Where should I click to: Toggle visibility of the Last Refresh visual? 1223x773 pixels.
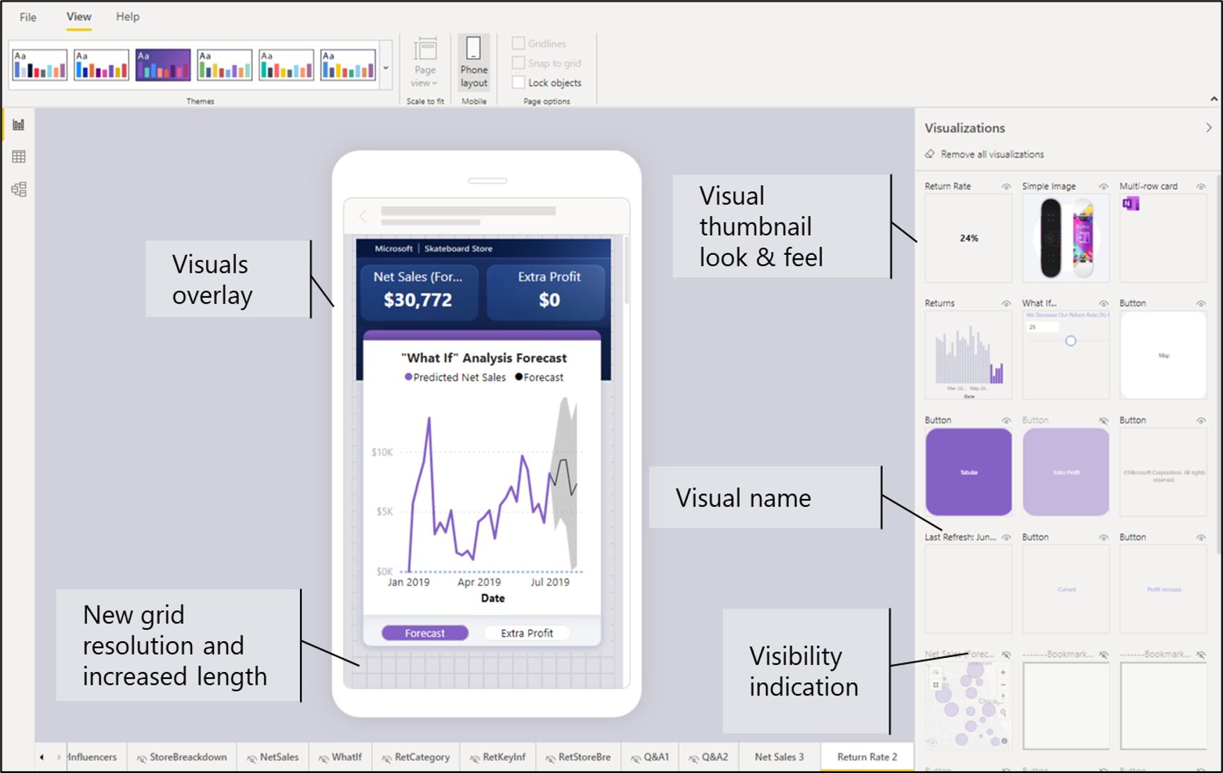click(1006, 538)
